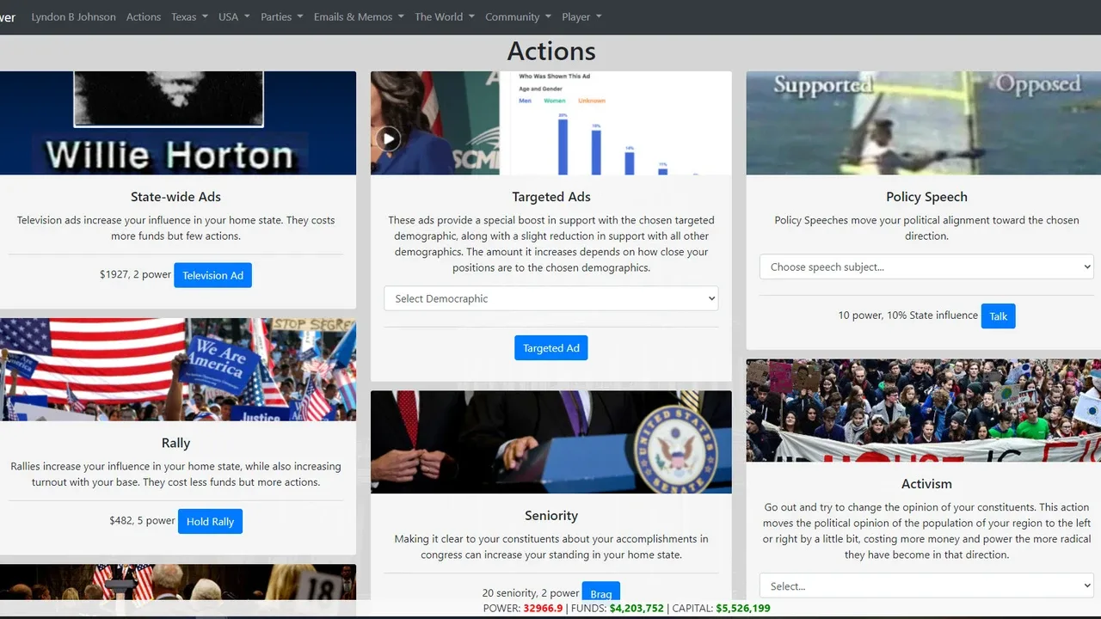Click the Television Ad button
Viewport: 1101px width, 619px height.
tap(212, 275)
